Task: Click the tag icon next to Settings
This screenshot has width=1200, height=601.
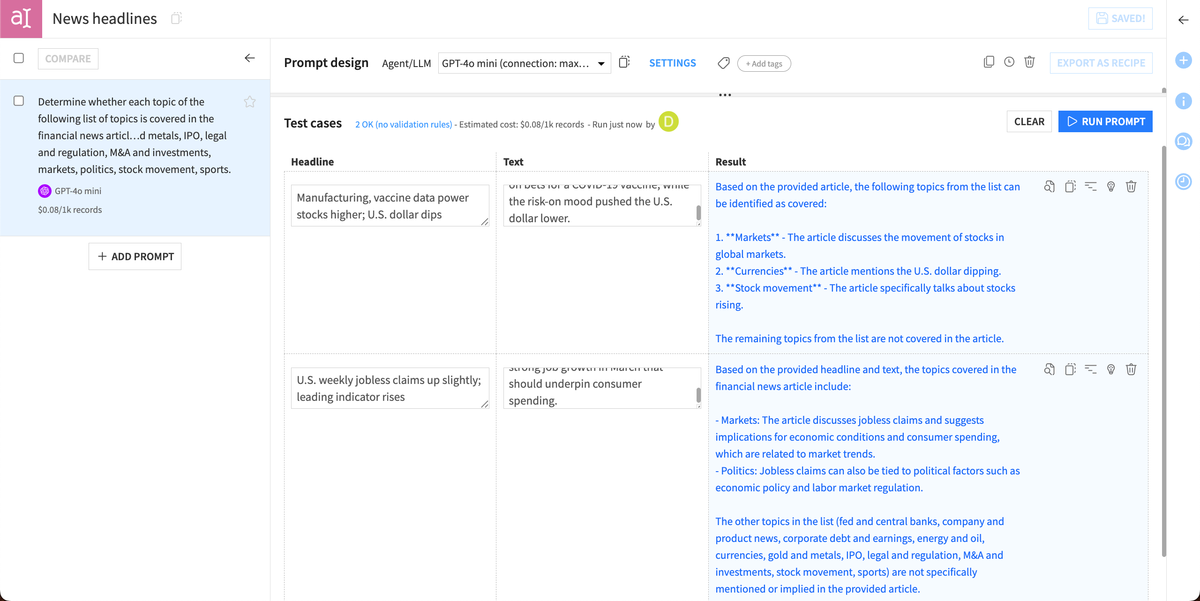Action: click(x=723, y=62)
